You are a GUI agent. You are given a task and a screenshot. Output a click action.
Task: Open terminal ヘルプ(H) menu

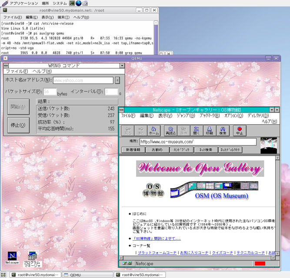(x=81, y=17)
